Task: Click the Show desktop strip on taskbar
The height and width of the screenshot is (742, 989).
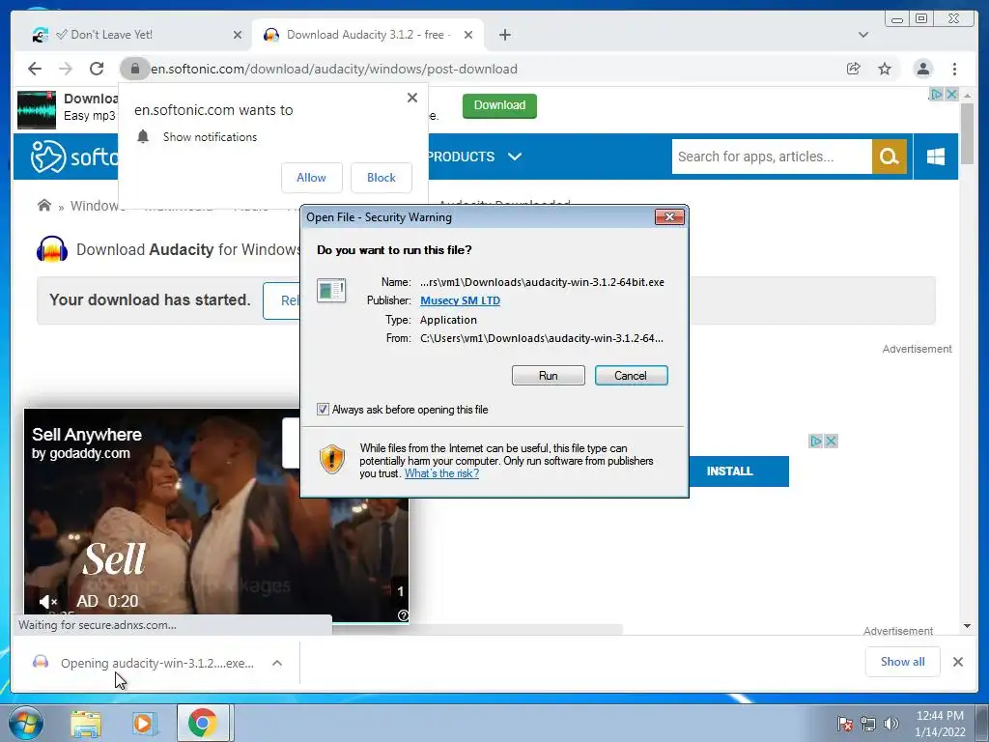Action: click(981, 723)
